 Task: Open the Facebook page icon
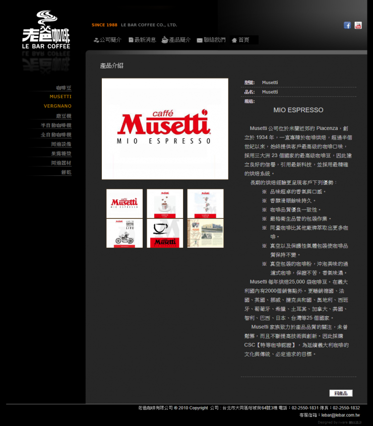tap(347, 25)
